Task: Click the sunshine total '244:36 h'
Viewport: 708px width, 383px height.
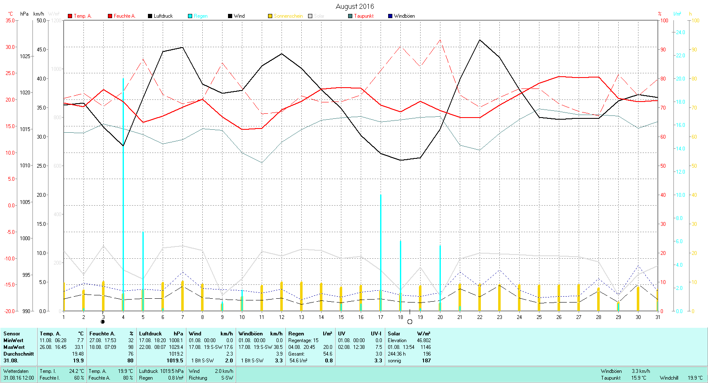Action: click(397, 354)
